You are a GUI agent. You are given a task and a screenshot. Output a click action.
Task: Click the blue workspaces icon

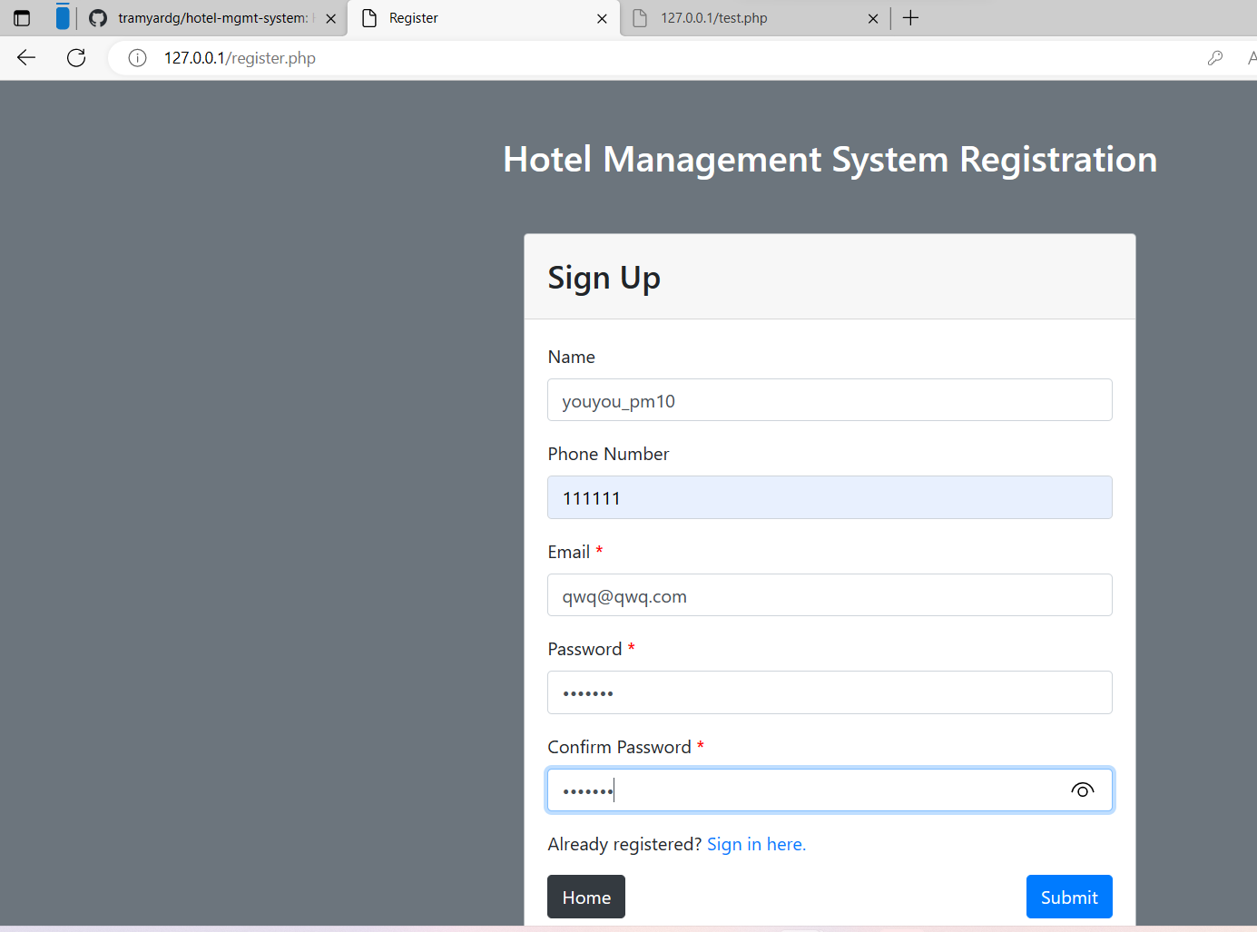[62, 17]
